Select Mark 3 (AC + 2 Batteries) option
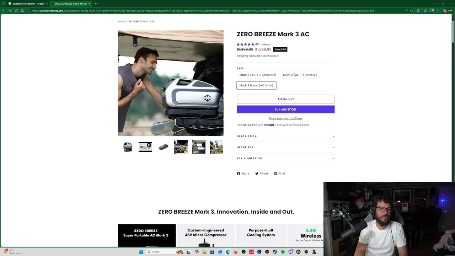The width and height of the screenshot is (455, 256). [258, 75]
